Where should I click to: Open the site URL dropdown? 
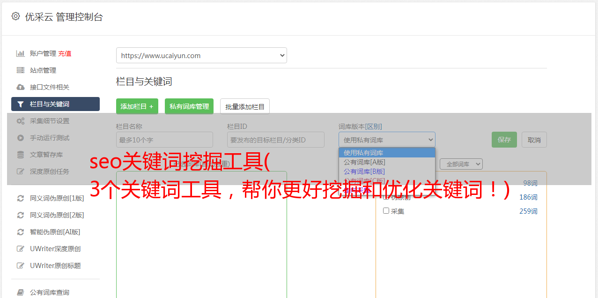click(201, 55)
